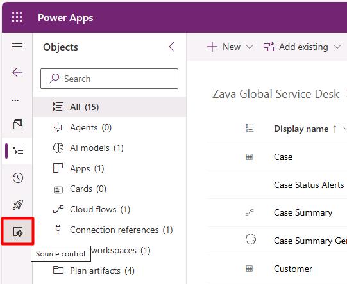Click the ellipsis more options in sidebar
The image size is (347, 284).
[15, 100]
